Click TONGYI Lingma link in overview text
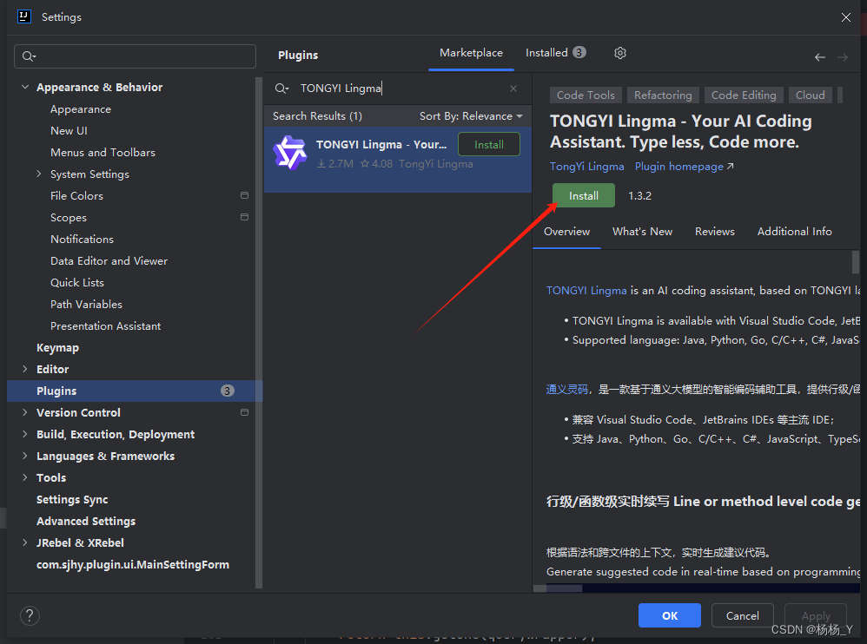The height and width of the screenshot is (644, 867). pyautogui.click(x=586, y=291)
